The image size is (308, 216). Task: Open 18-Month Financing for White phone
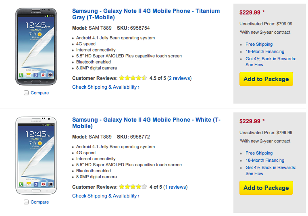coord(264,160)
